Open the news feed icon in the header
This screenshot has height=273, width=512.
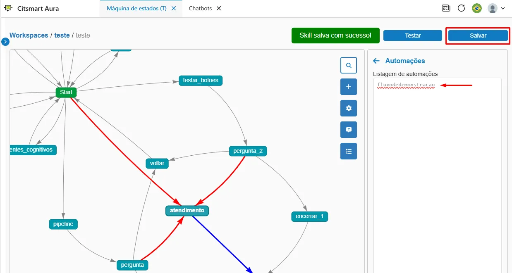(446, 8)
